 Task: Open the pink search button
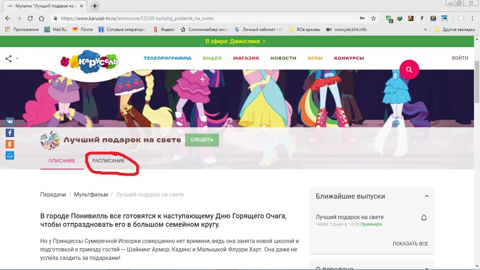pos(409,70)
